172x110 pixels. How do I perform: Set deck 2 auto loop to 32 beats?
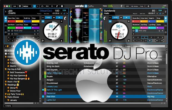point(150,41)
